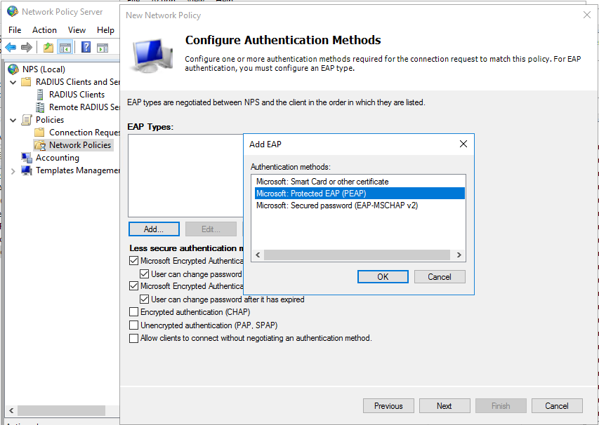
Task: Click right arrow of Add EAP list scrollbar
Action: (x=459, y=255)
